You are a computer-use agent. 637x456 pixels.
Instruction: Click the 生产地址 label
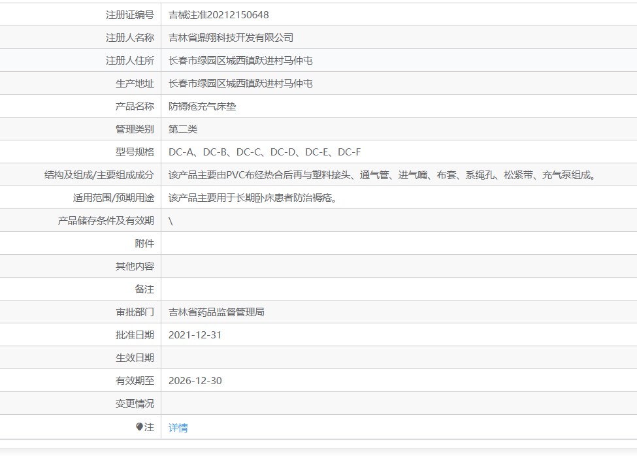pyautogui.click(x=135, y=83)
